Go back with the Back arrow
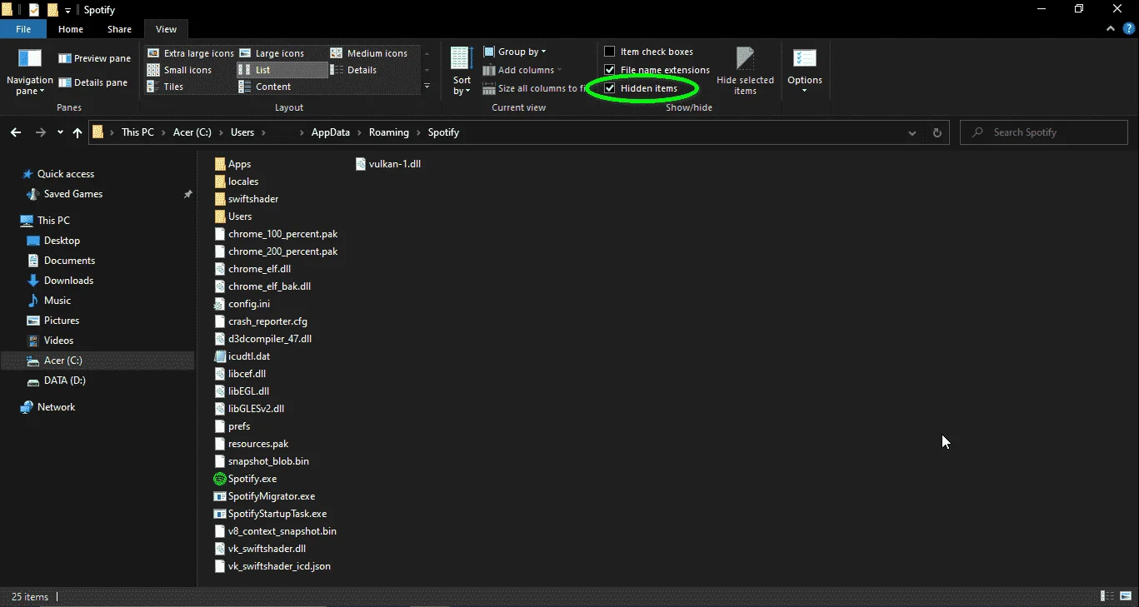The height and width of the screenshot is (607, 1139). coord(16,132)
